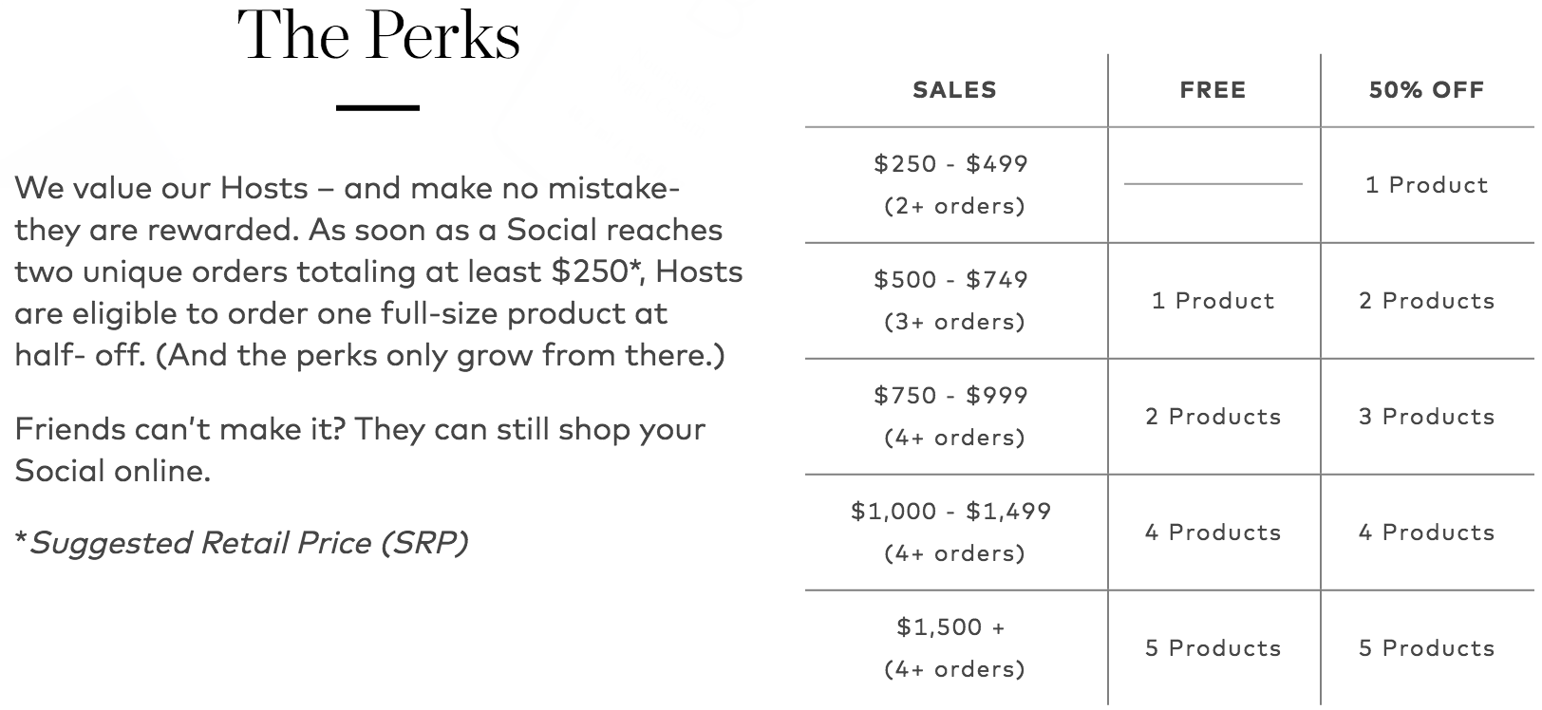Click the Suggested Retail Price (SRP) footnote
1542x710 pixels.
click(242, 543)
